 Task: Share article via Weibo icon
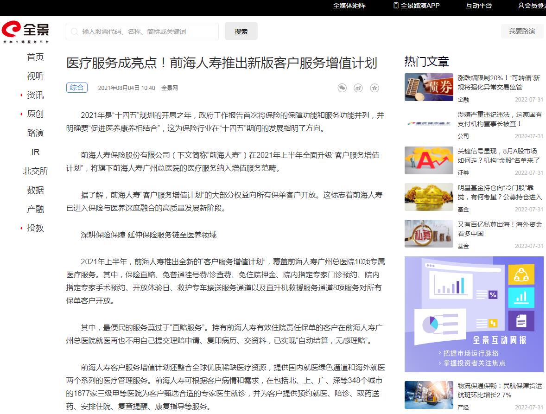tap(358, 88)
